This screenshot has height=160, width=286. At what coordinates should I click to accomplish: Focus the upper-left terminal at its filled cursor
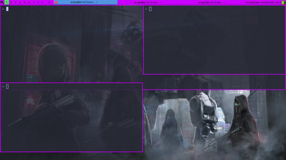[7, 9]
